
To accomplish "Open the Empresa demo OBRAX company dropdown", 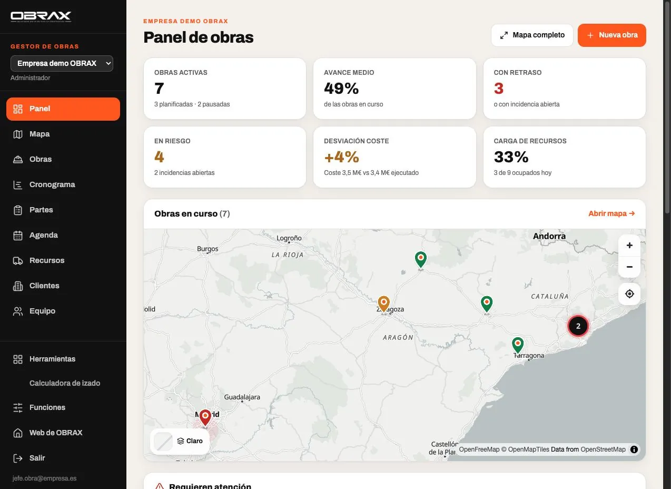I will 62,63.
